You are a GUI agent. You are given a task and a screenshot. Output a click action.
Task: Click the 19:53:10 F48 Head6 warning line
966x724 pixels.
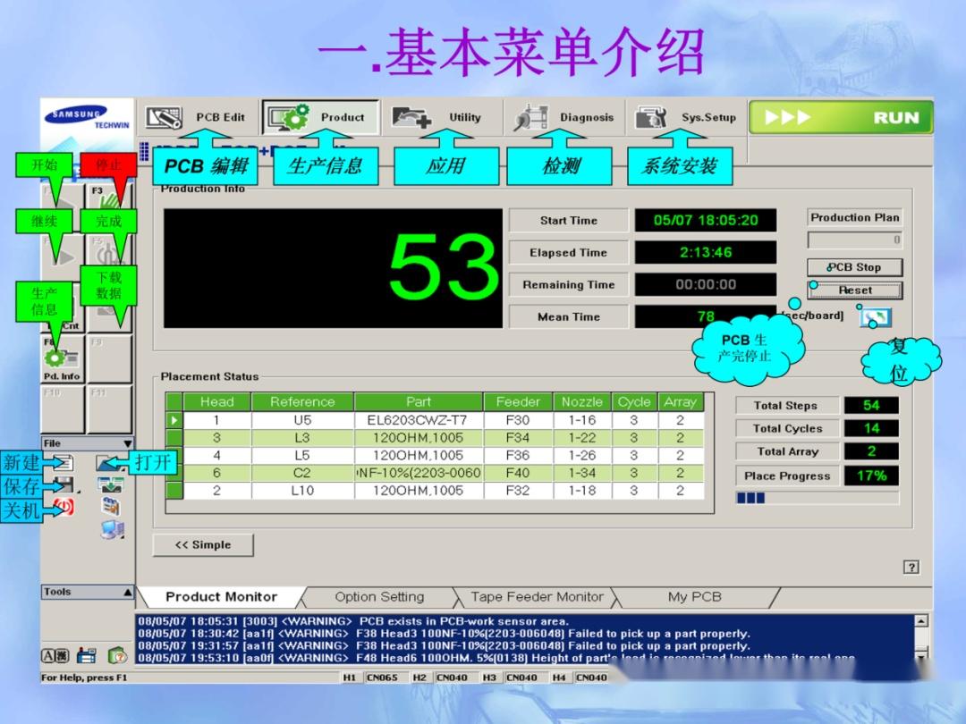tap(496, 658)
